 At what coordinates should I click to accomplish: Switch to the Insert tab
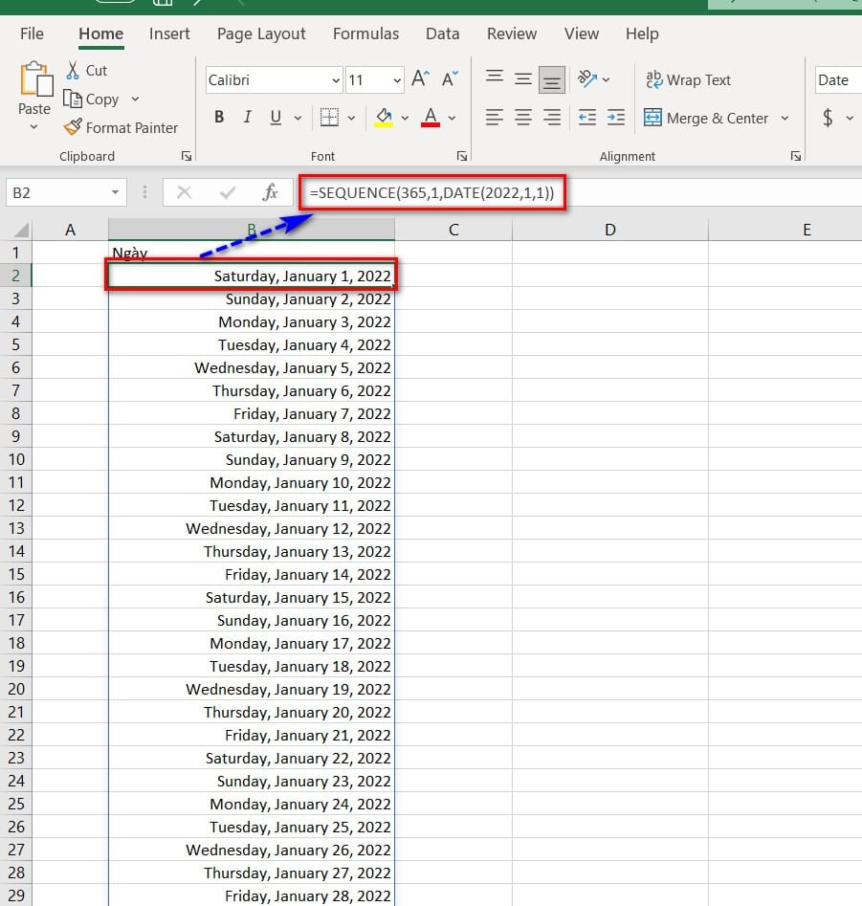click(169, 33)
